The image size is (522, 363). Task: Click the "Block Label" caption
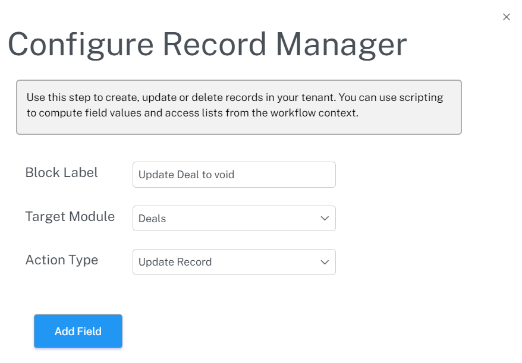pyautogui.click(x=61, y=173)
